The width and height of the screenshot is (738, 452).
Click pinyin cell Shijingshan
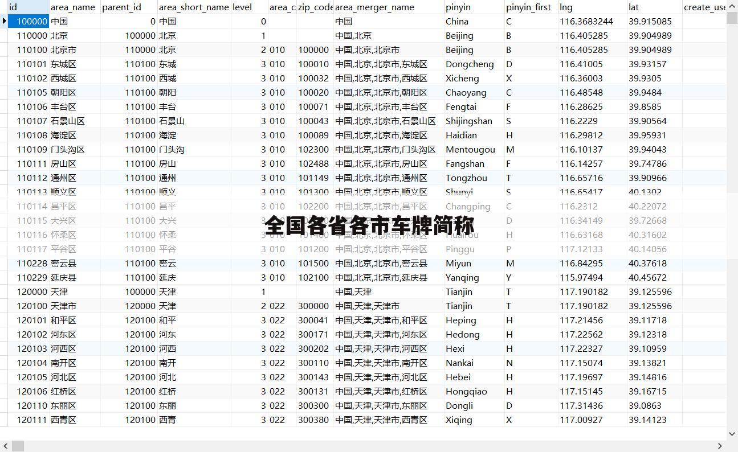tap(474, 121)
